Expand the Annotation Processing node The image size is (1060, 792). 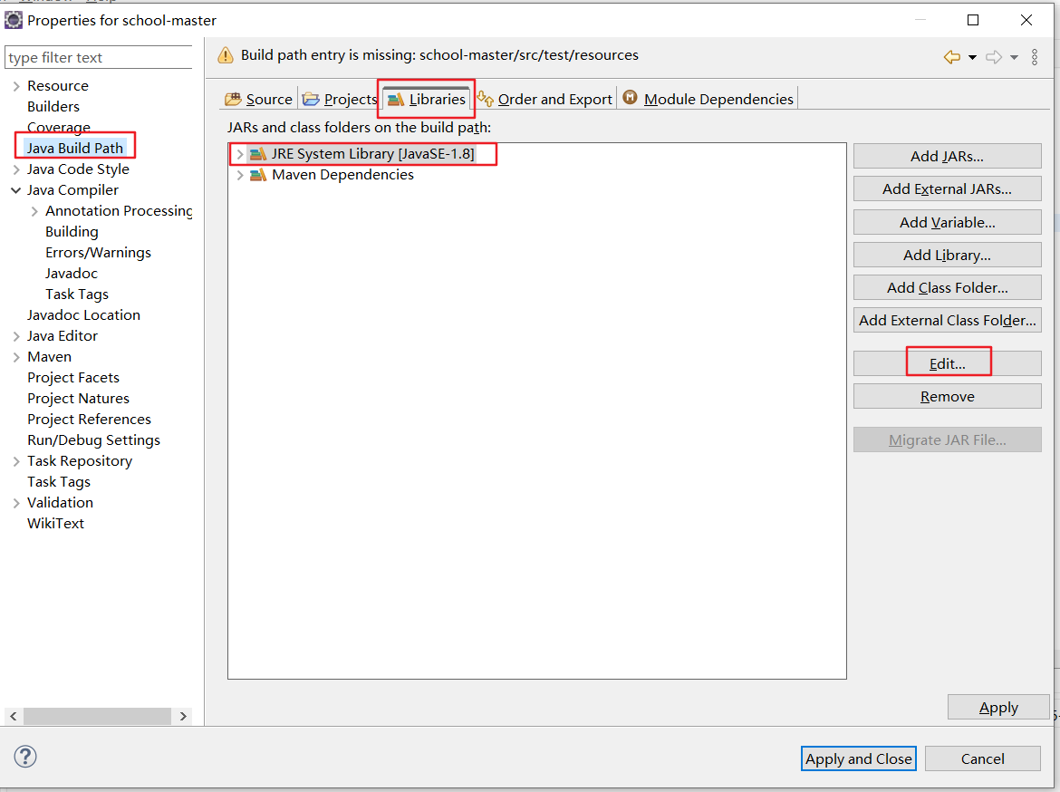[34, 211]
